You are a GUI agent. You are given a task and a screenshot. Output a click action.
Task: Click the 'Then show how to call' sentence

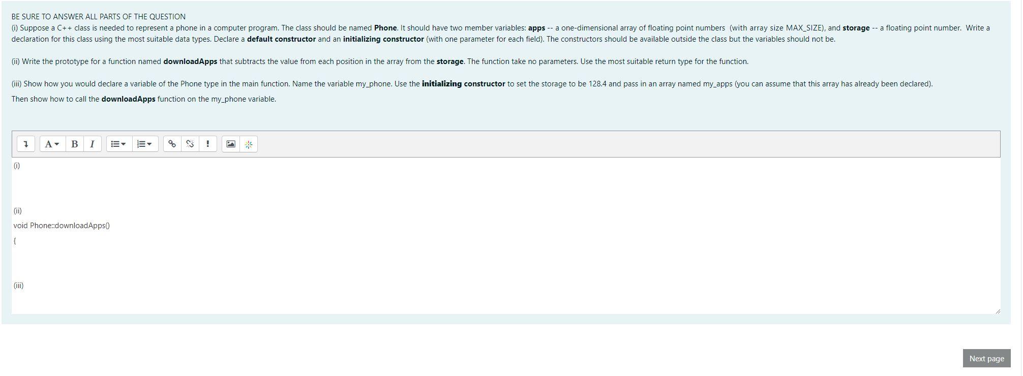[x=144, y=99]
